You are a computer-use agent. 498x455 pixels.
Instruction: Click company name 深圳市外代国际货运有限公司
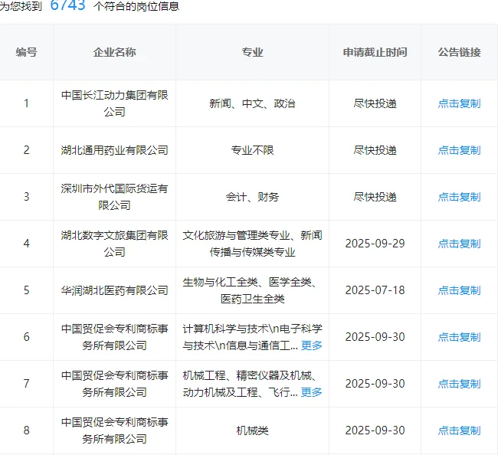(x=114, y=197)
